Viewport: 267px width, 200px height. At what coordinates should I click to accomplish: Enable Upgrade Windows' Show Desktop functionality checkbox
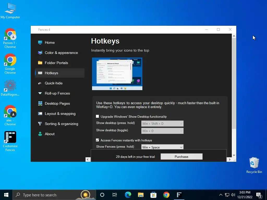coord(98,116)
